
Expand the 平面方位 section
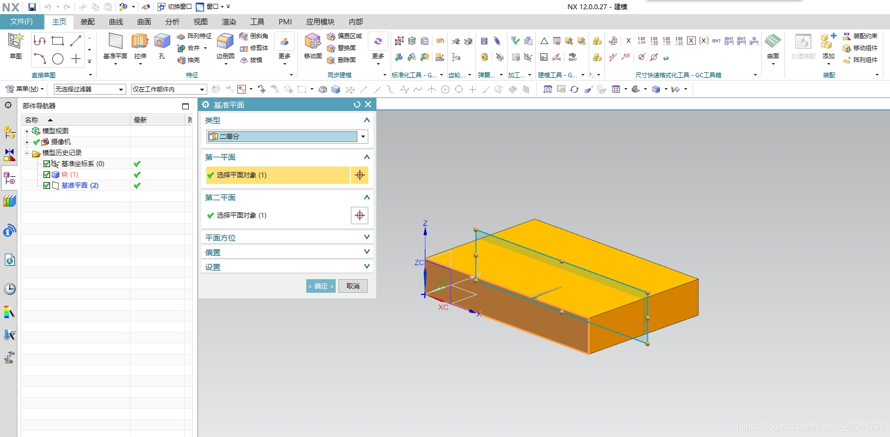point(287,237)
